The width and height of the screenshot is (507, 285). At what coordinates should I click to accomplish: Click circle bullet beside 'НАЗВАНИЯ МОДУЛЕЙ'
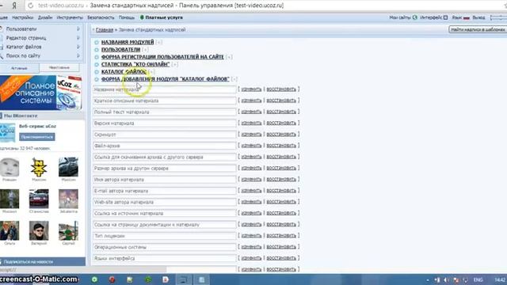97,42
